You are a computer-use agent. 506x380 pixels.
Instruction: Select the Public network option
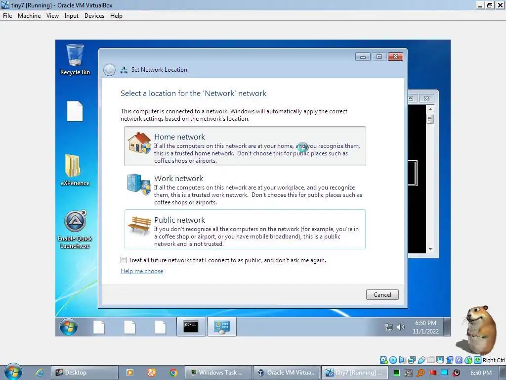click(245, 230)
